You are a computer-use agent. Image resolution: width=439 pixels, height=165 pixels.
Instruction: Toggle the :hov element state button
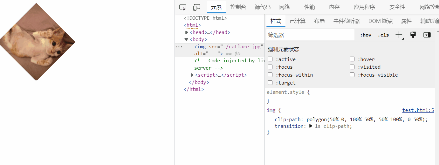366,35
